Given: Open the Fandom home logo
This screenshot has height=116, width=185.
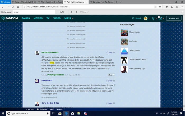Looking at the screenshot, I should click(x=10, y=18).
